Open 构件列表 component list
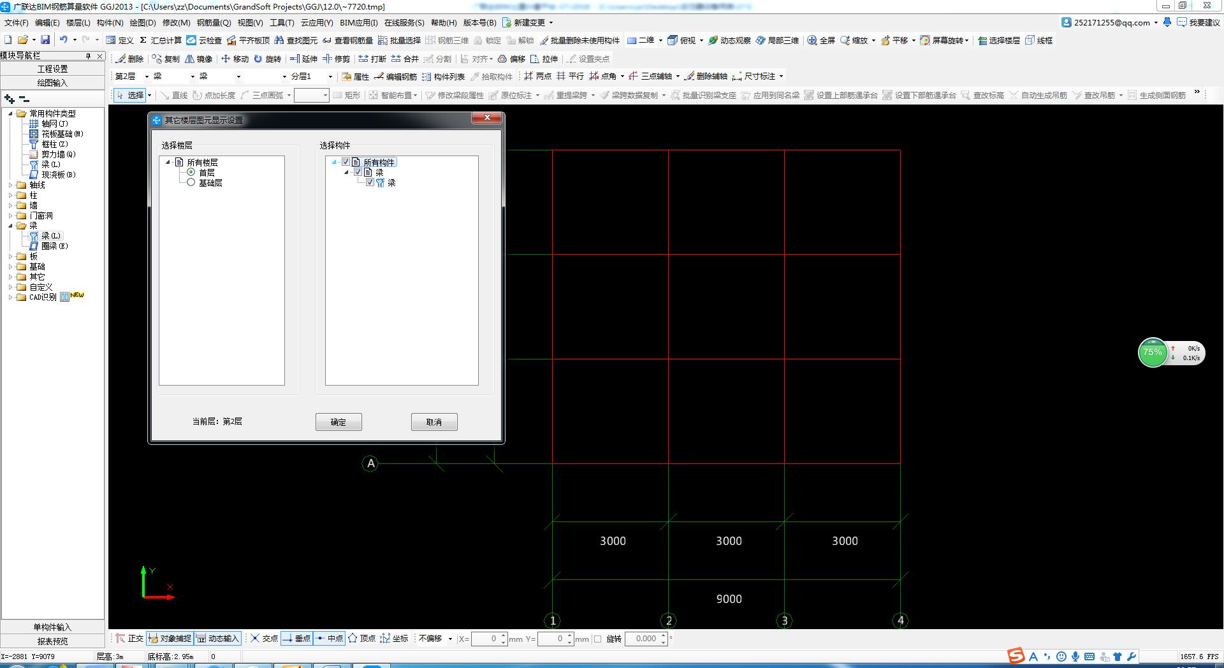This screenshot has width=1224, height=668. (x=444, y=76)
